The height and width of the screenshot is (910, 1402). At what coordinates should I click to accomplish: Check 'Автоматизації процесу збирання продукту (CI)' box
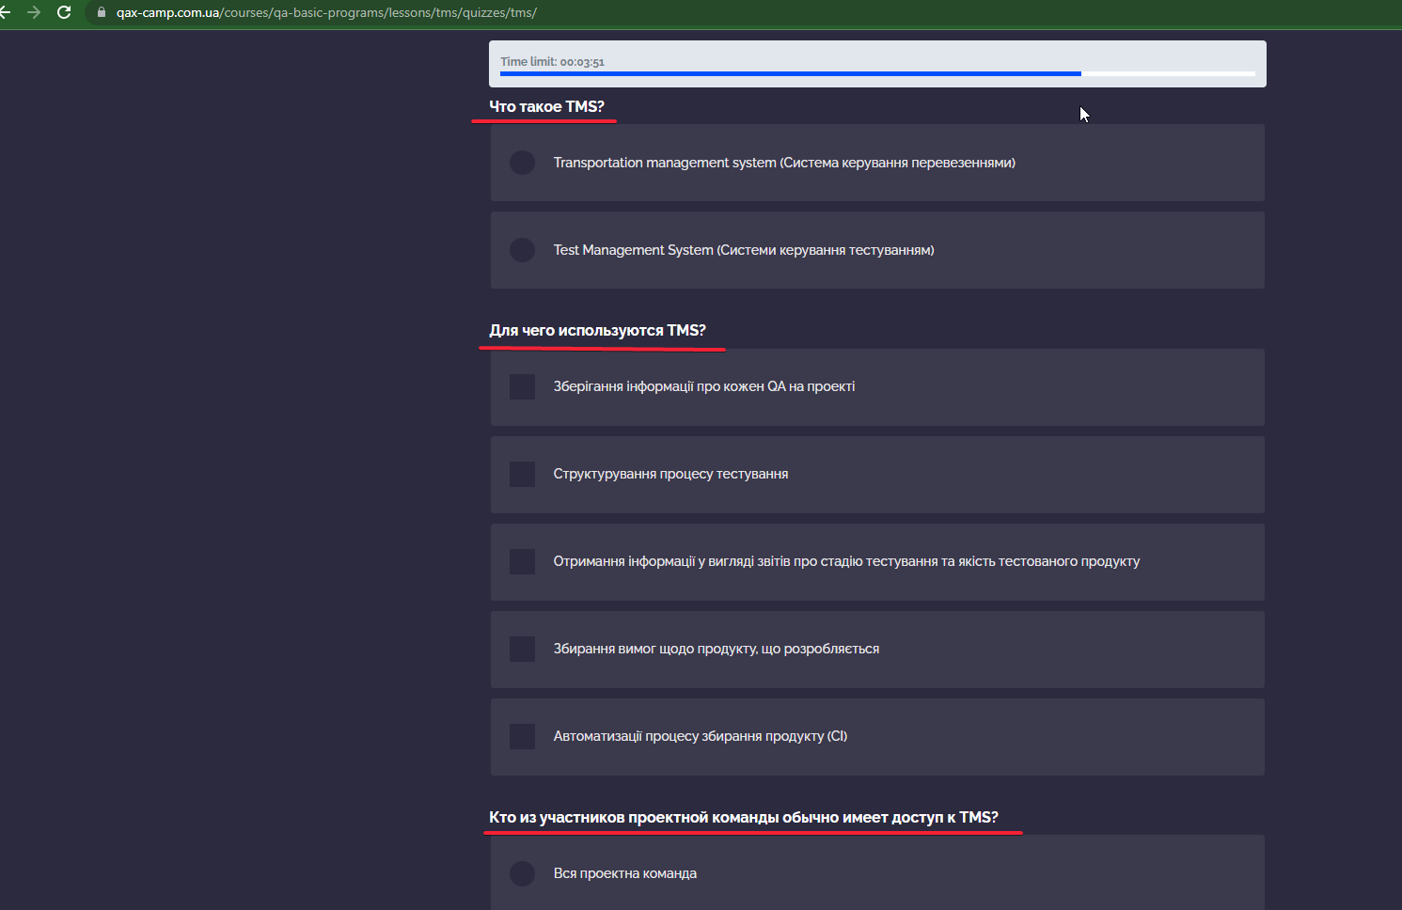click(522, 736)
